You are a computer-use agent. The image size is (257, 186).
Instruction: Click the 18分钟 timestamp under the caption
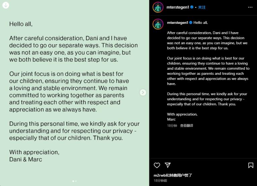172,126
